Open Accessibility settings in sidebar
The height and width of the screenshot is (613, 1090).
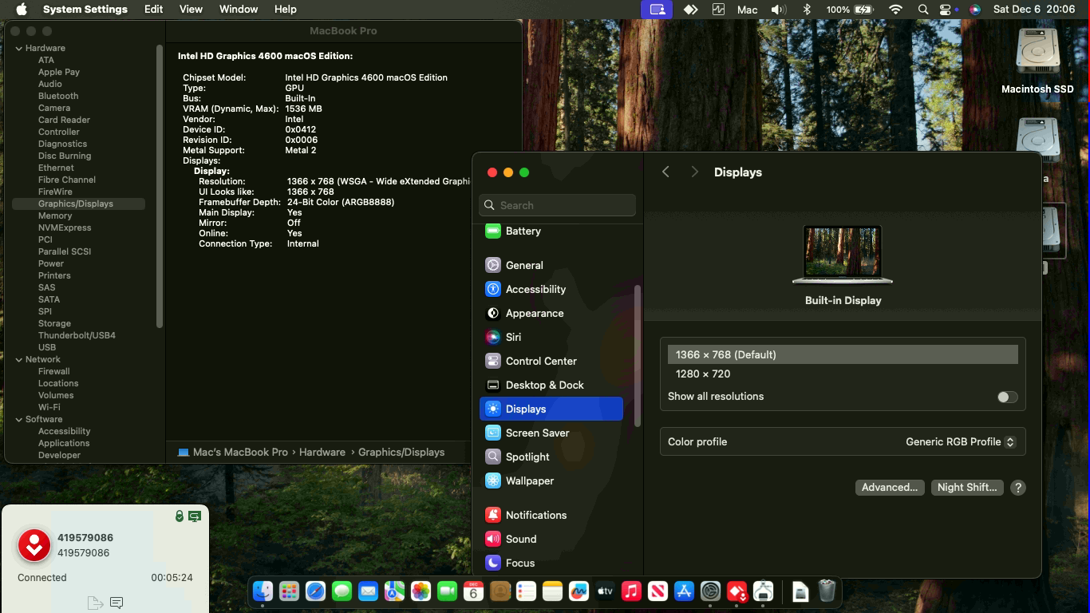click(535, 289)
